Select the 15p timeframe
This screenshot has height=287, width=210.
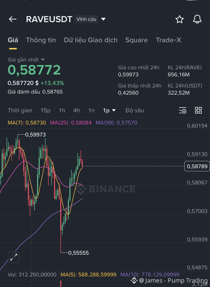pyautogui.click(x=45, y=110)
